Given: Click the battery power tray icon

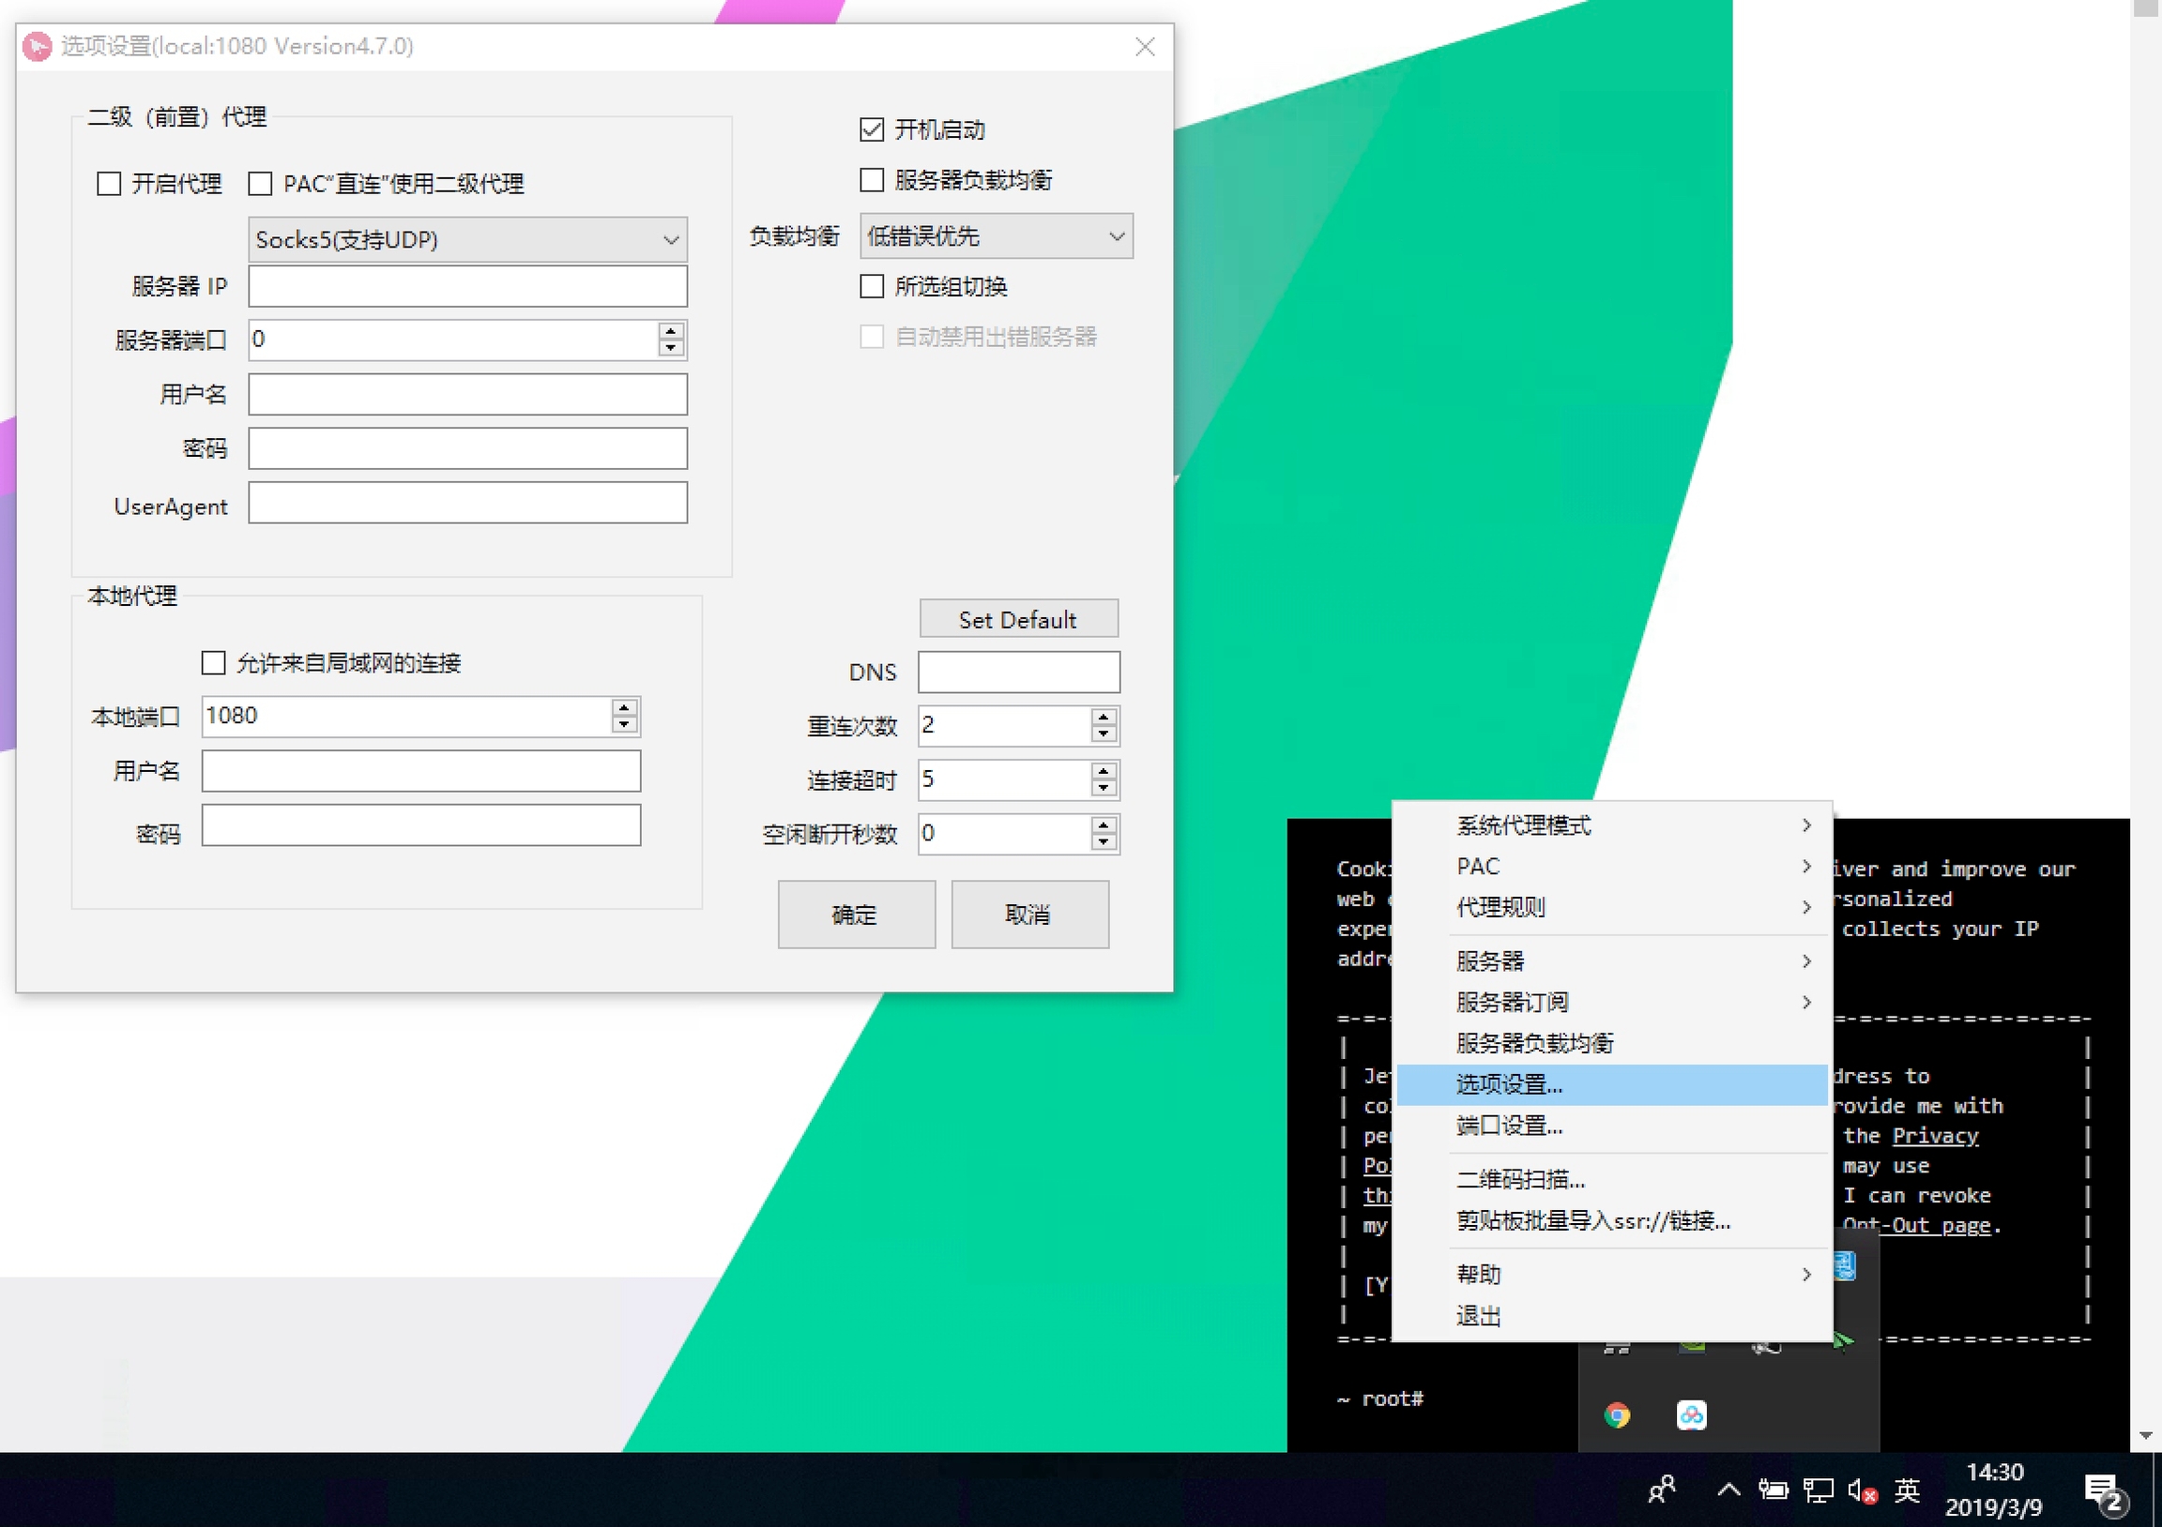Looking at the screenshot, I should (x=1774, y=1490).
